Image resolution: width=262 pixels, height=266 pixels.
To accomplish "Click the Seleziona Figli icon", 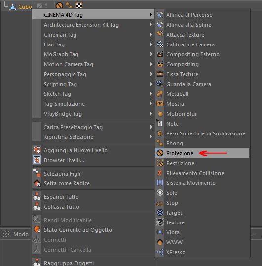I will pos(37,174).
